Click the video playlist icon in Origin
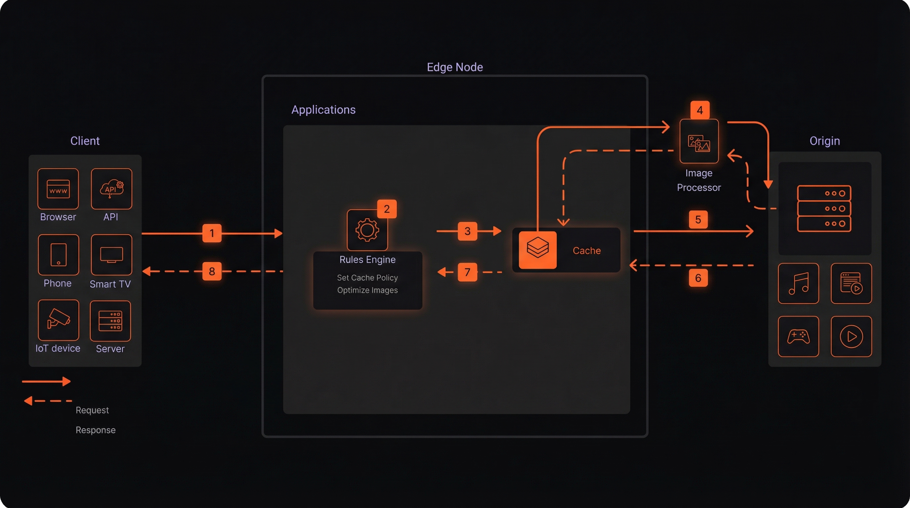This screenshot has width=910, height=508. pyautogui.click(x=851, y=283)
